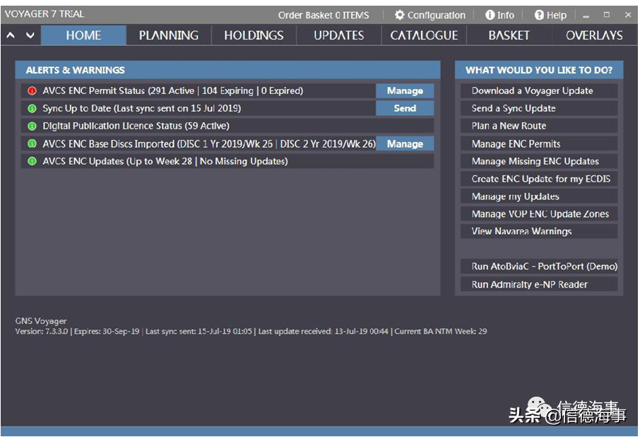Click the GNS Voyager version status line
640x437 pixels.
[251, 331]
